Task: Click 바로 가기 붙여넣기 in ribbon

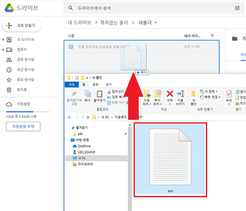Action: pos(118,103)
